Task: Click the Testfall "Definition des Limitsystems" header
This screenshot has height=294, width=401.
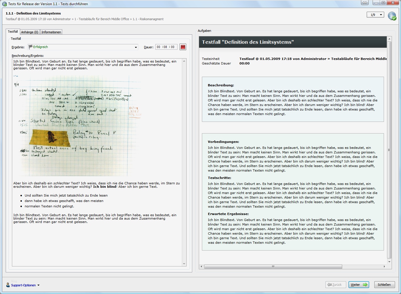Action: tap(248, 42)
